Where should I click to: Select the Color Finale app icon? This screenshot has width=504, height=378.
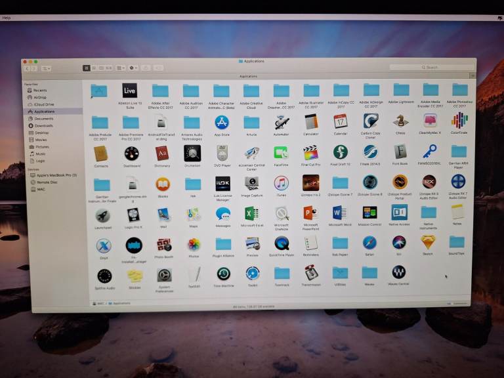(459, 121)
